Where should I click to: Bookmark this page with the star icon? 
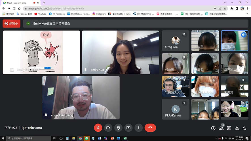click(225, 8)
